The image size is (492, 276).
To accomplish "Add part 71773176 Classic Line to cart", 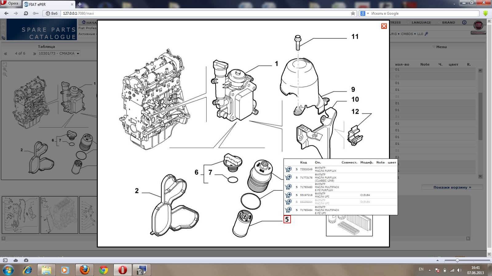I will (288, 177).
